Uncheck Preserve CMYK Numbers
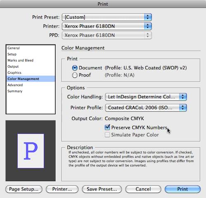206x198 pixels. coord(107,127)
